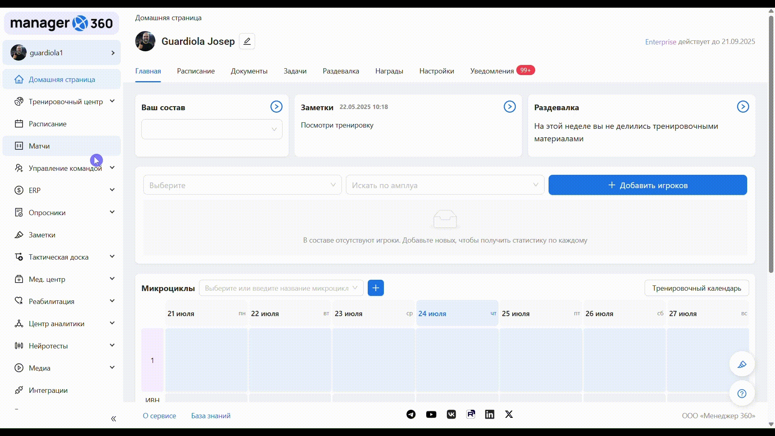Switch to the Расписание tab
Screen dimensions: 775x436
(x=196, y=71)
